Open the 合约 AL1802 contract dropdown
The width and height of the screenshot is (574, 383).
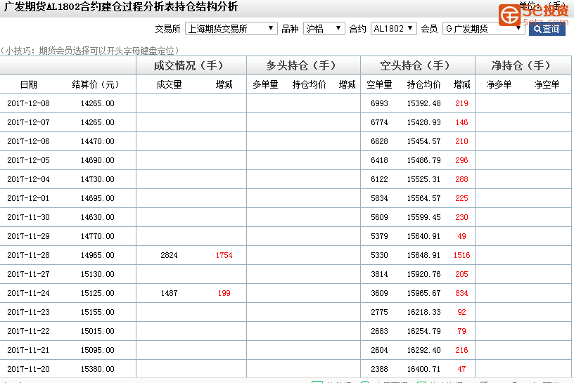pyautogui.click(x=393, y=29)
